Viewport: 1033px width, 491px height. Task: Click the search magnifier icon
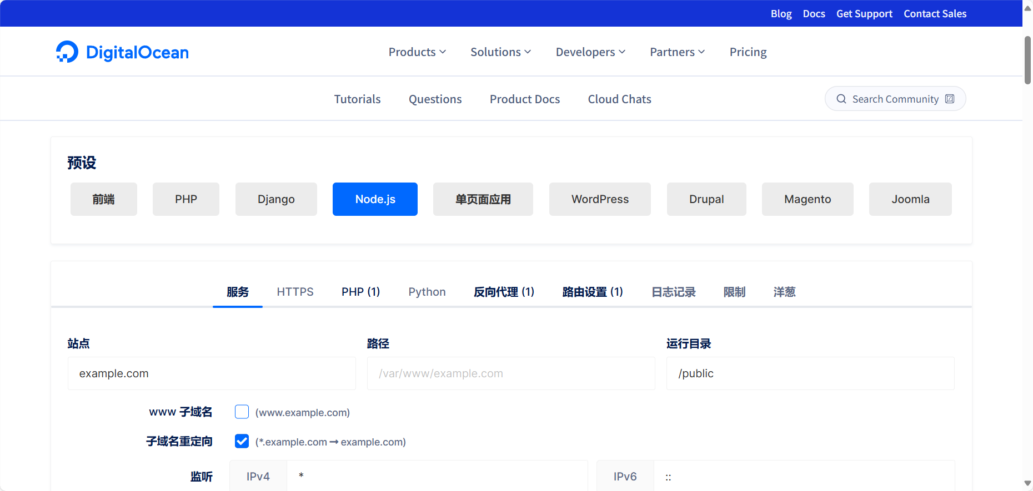click(841, 99)
